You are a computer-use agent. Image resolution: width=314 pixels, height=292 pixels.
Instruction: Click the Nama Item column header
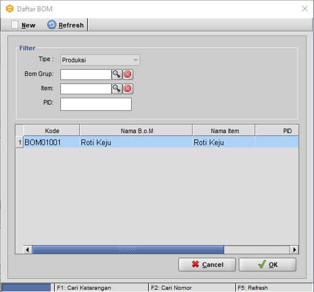tap(224, 131)
